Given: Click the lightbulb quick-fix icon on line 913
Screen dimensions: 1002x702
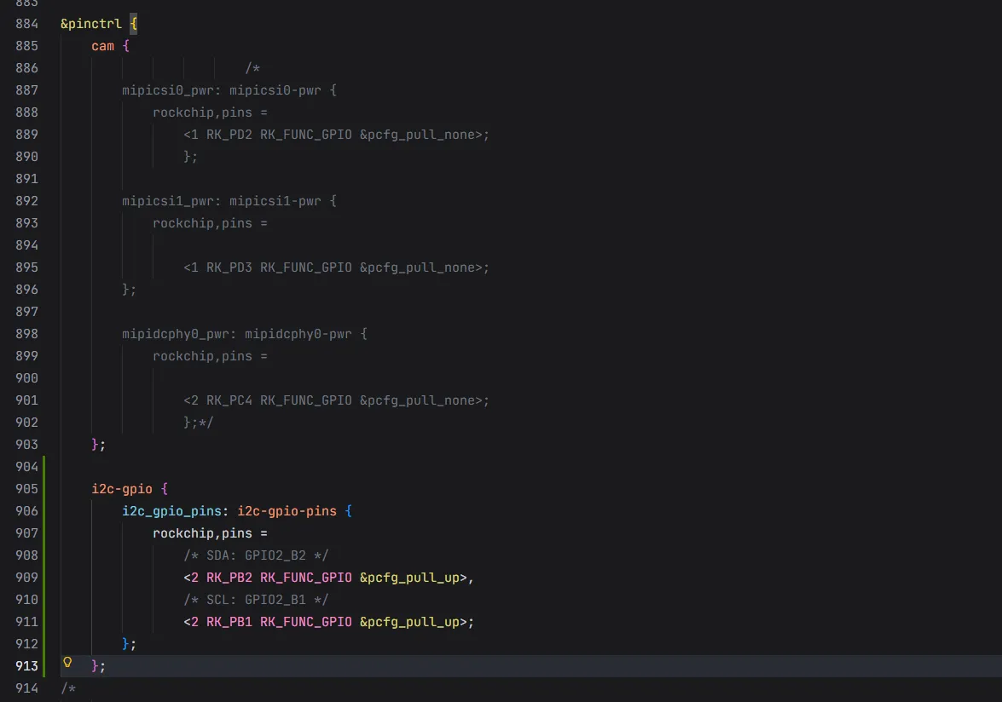Looking at the screenshot, I should point(67,663).
